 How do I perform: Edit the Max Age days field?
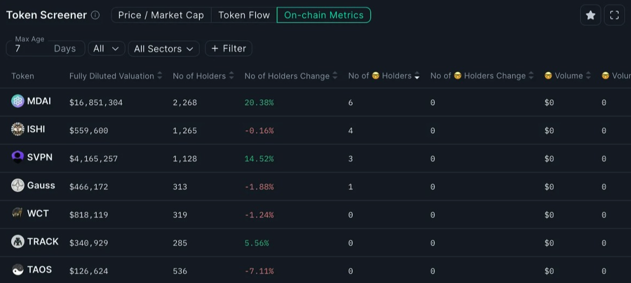click(32, 49)
